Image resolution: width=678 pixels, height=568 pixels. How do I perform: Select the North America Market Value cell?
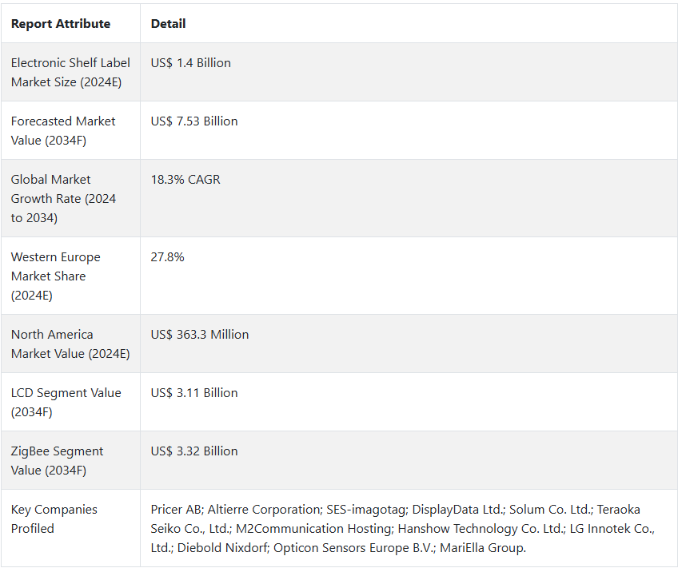[70, 344]
